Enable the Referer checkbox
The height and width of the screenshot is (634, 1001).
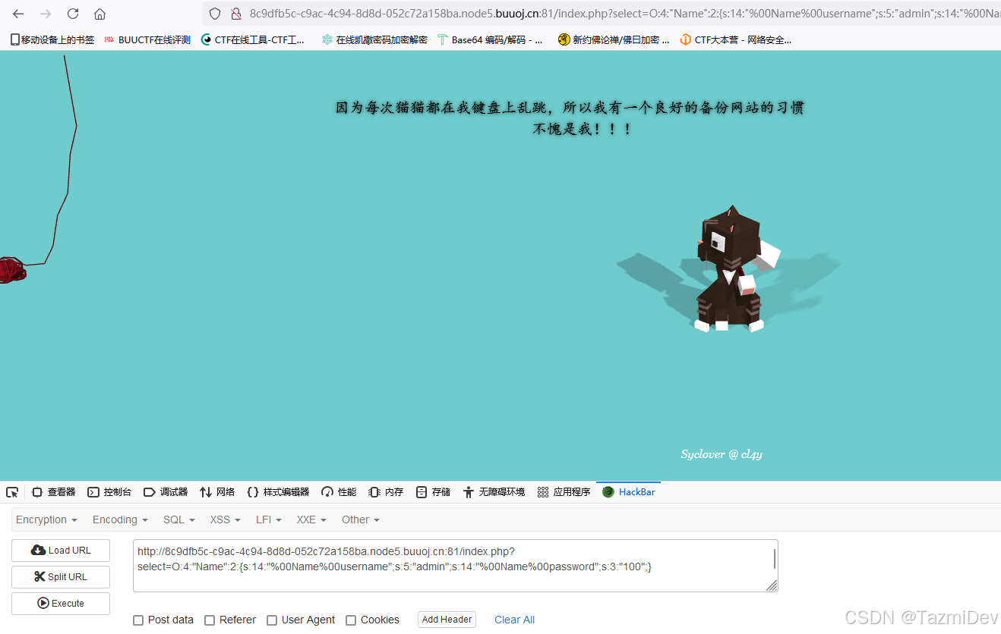click(210, 620)
